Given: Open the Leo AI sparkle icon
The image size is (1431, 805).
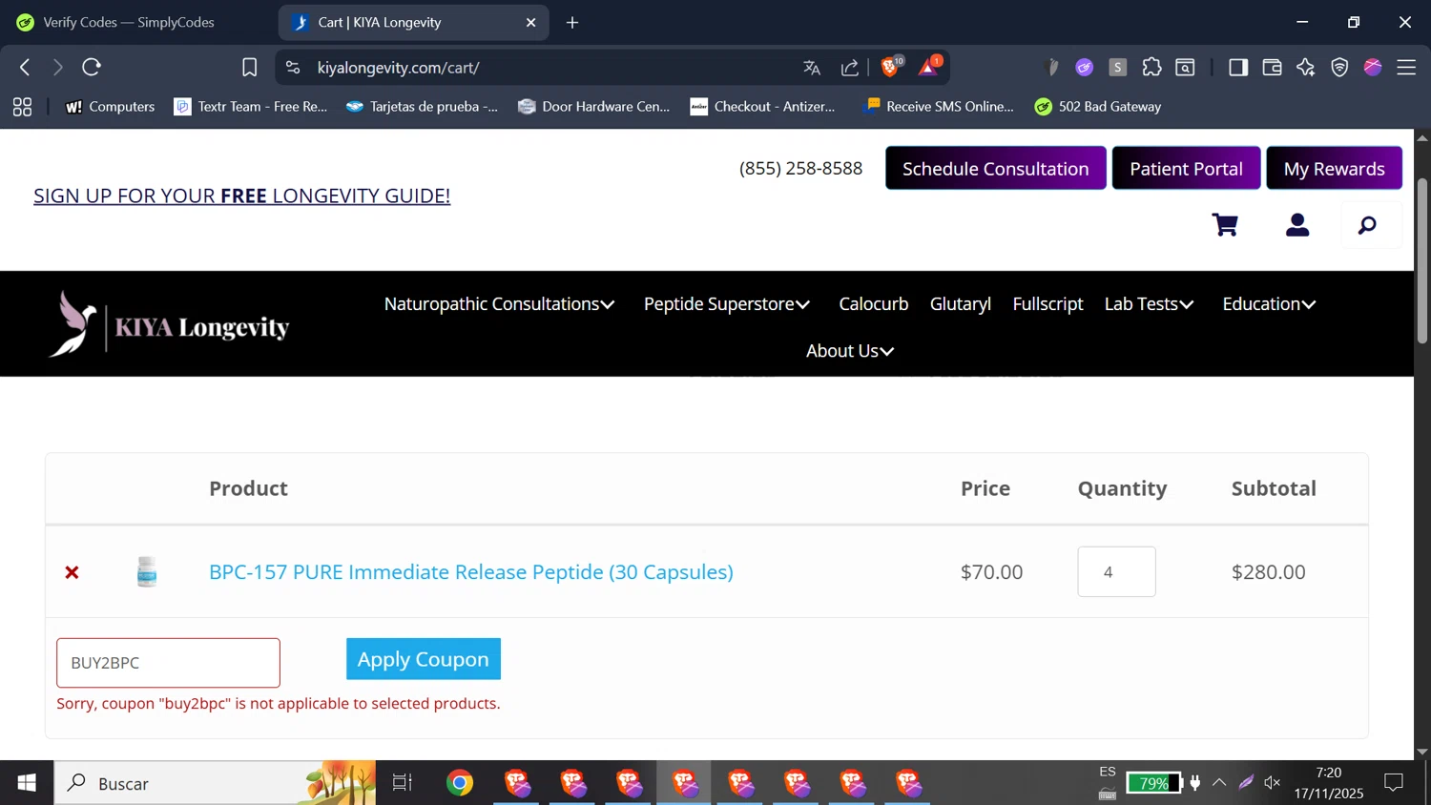Looking at the screenshot, I should coord(1305,67).
